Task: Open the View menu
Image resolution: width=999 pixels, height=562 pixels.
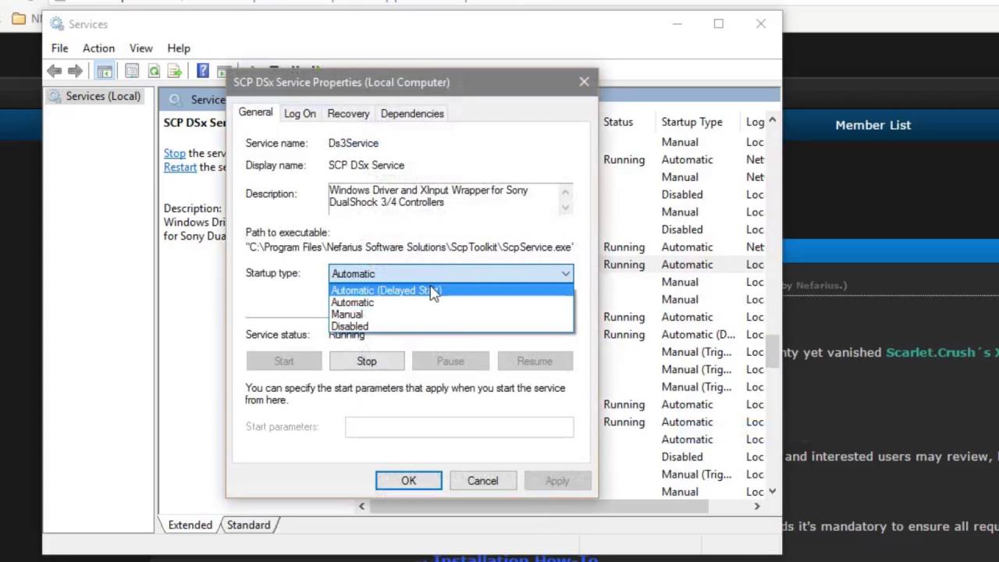Action: click(x=140, y=48)
